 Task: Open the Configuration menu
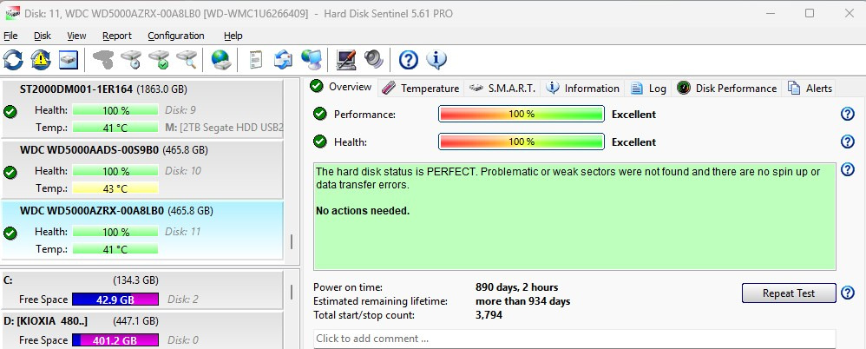pos(176,36)
